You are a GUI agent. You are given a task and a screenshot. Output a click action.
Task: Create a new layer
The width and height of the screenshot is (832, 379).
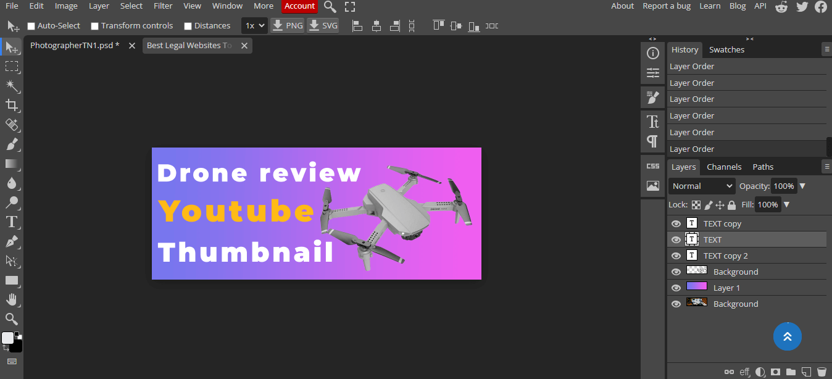pos(806,372)
